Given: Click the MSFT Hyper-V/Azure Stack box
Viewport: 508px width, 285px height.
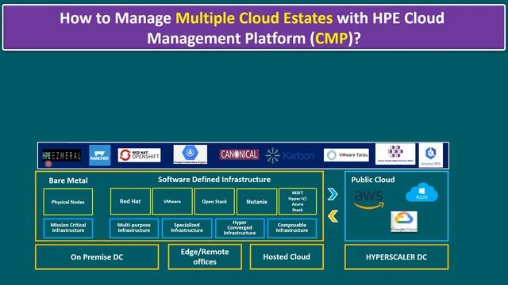Looking at the screenshot, I should coord(298,201).
